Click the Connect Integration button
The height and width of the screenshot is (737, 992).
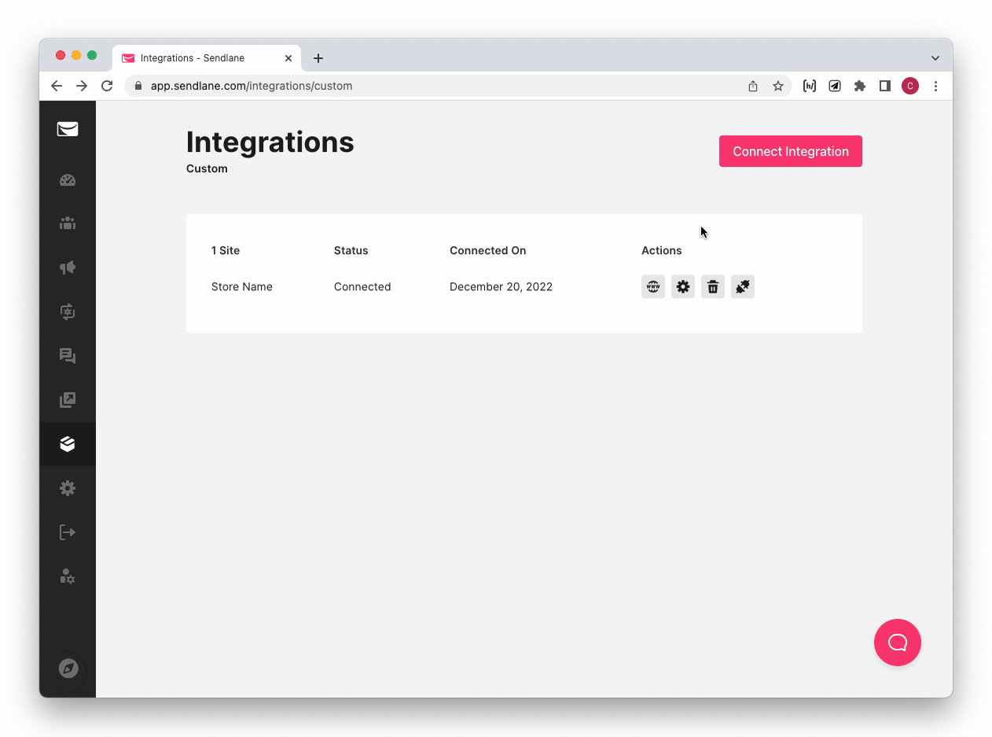pyautogui.click(x=790, y=151)
